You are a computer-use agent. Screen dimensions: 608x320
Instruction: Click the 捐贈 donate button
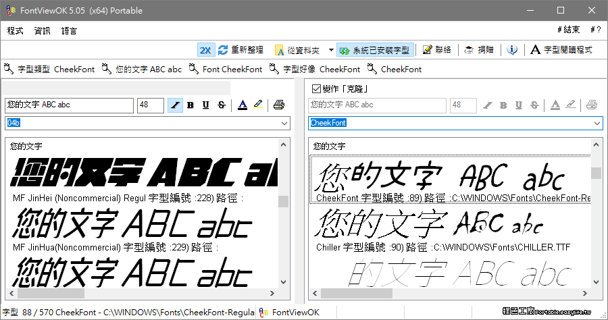479,49
